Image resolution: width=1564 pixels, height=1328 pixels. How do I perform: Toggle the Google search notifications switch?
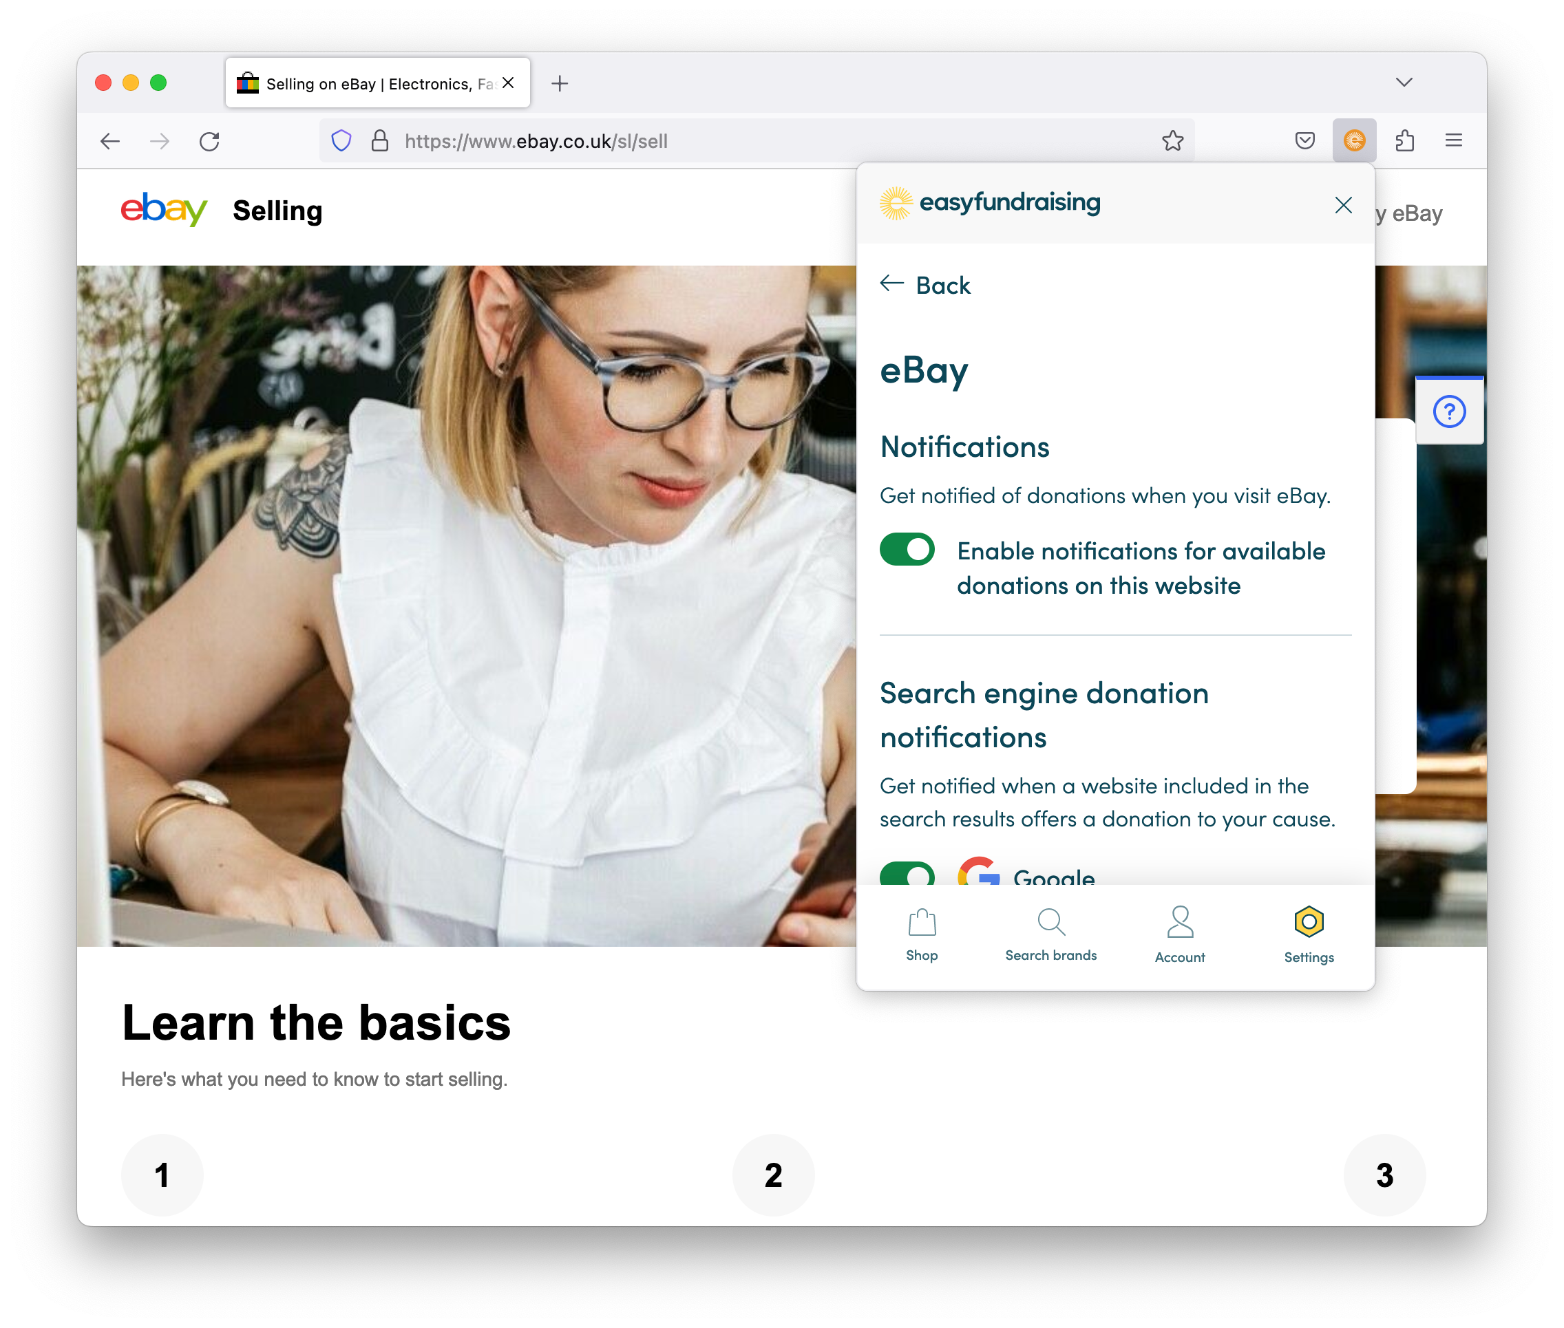point(907,873)
